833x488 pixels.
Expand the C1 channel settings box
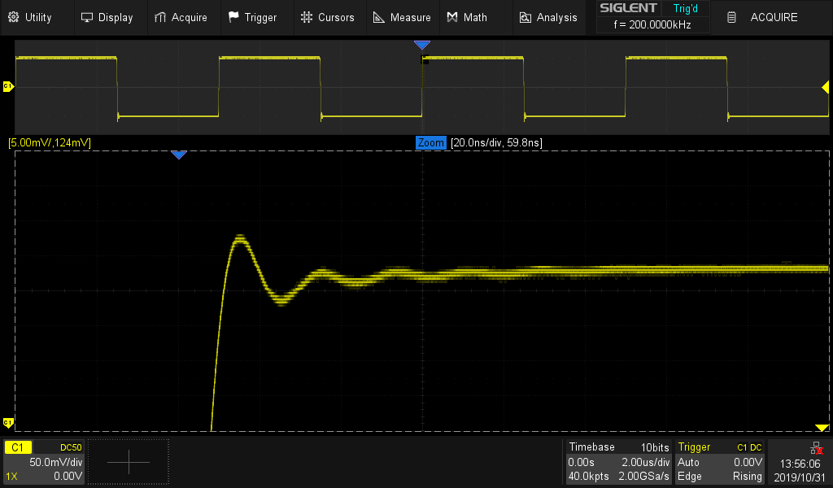point(44,461)
